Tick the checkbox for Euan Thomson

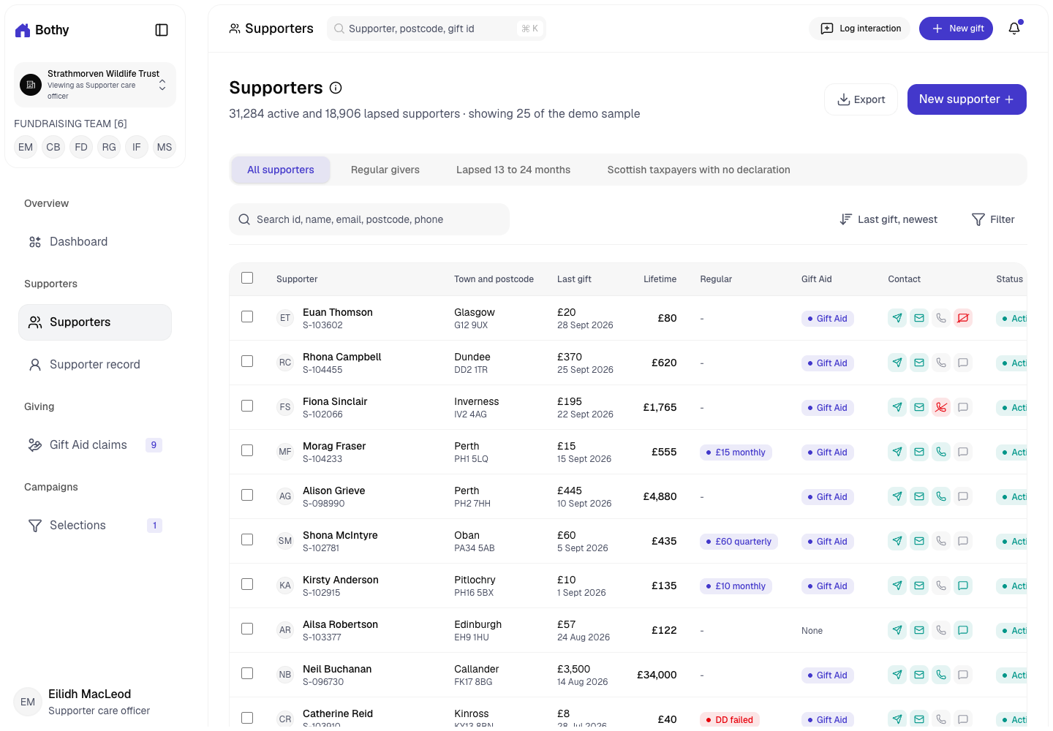tap(247, 317)
